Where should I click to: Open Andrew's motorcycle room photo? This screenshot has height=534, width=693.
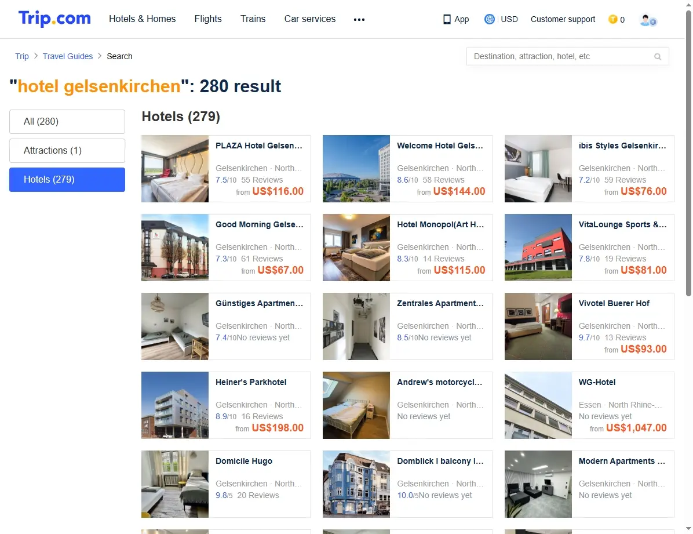pyautogui.click(x=356, y=405)
